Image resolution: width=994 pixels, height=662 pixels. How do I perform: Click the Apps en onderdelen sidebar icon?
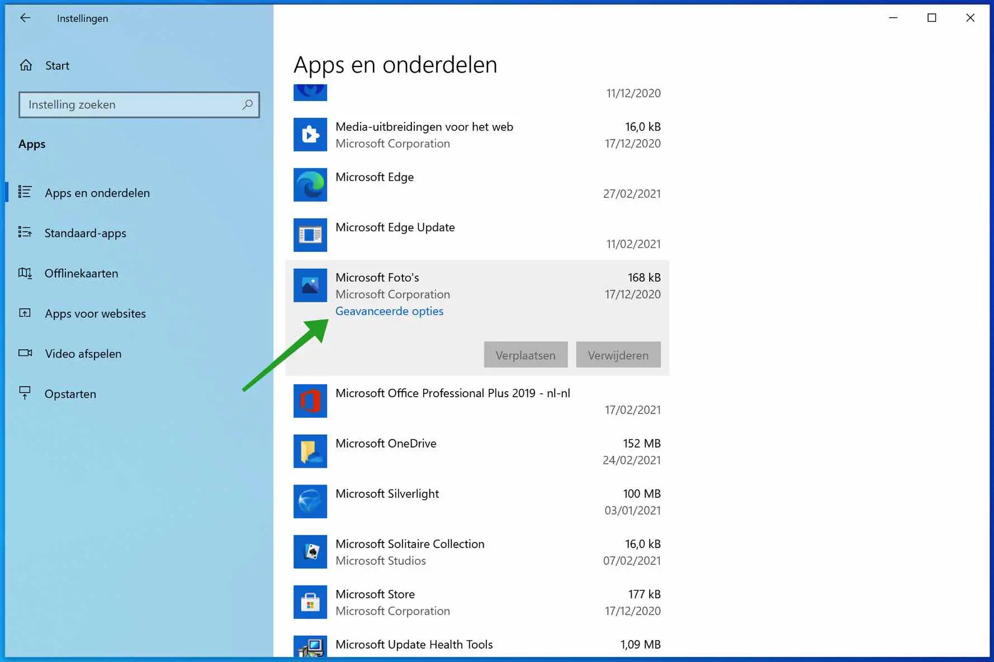[x=25, y=192]
